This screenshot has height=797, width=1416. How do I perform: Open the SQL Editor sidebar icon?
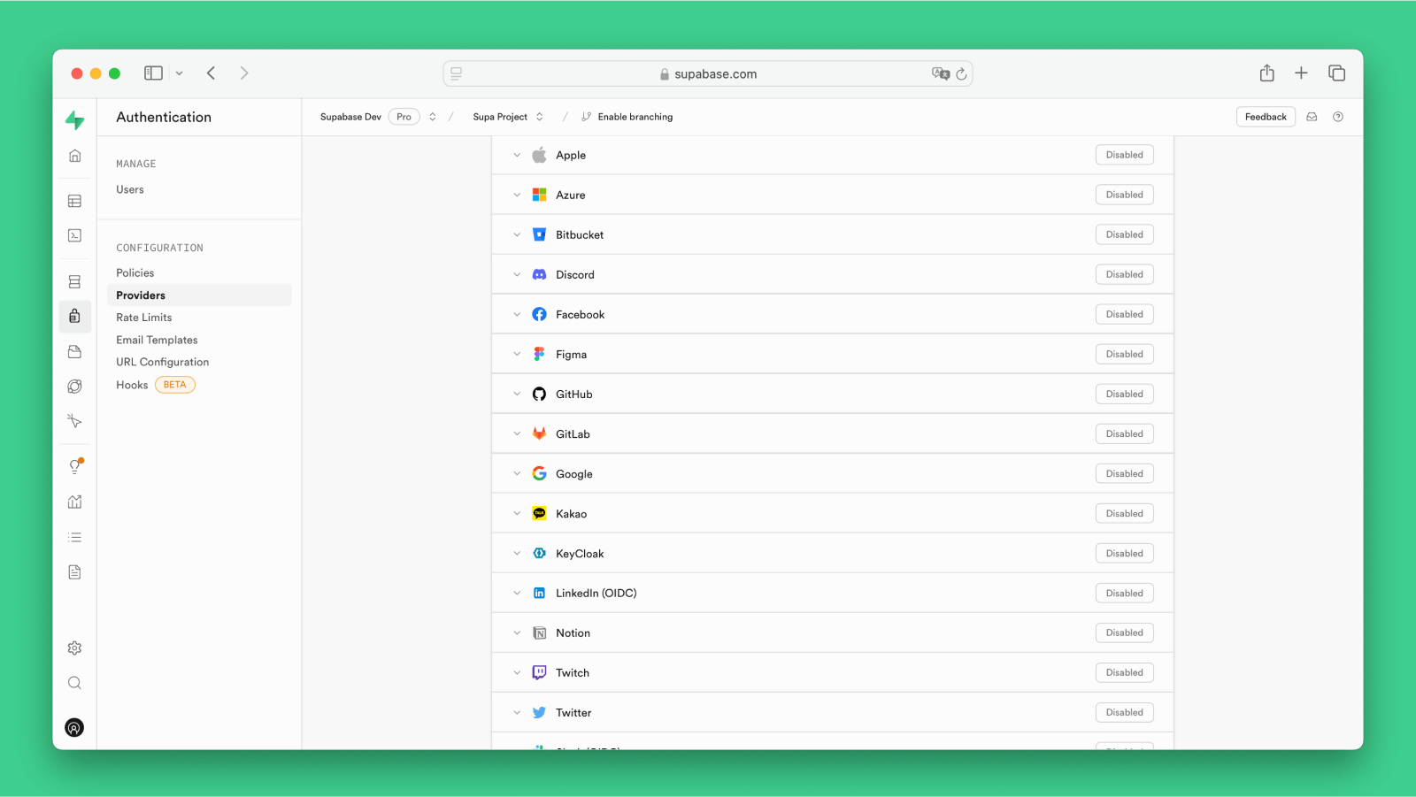pos(75,235)
